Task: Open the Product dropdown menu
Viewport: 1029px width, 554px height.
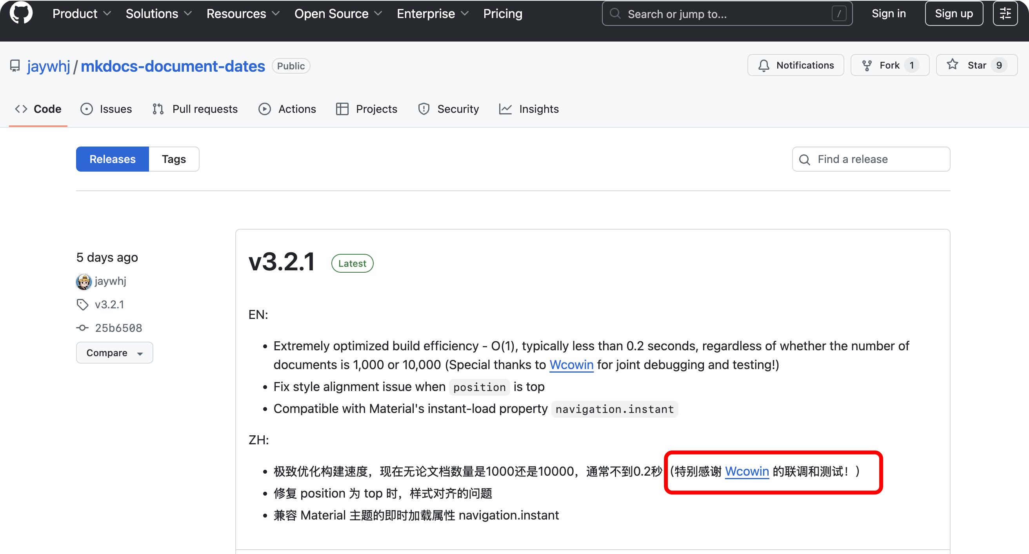Action: point(82,14)
